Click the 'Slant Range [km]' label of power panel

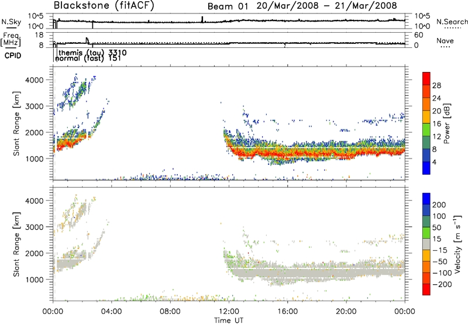[x=16, y=123]
